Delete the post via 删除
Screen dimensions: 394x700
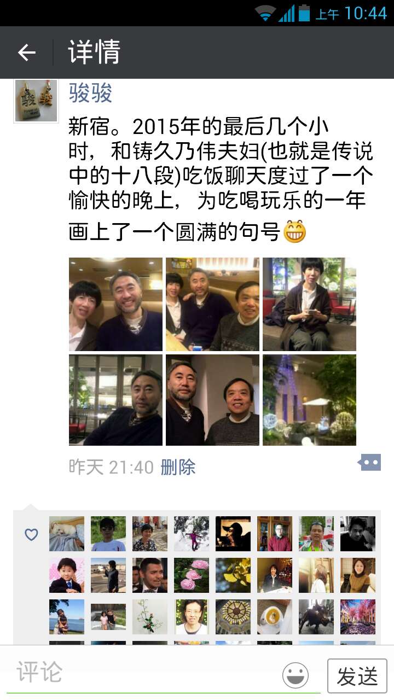coord(178,467)
